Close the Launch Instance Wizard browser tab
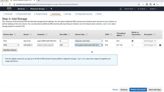This screenshot has width=164, height=92. tap(34, 1)
